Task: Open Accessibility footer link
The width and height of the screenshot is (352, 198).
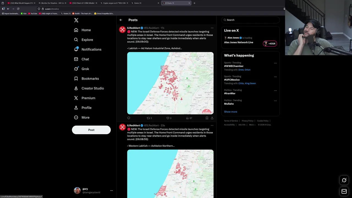Action: (229, 125)
